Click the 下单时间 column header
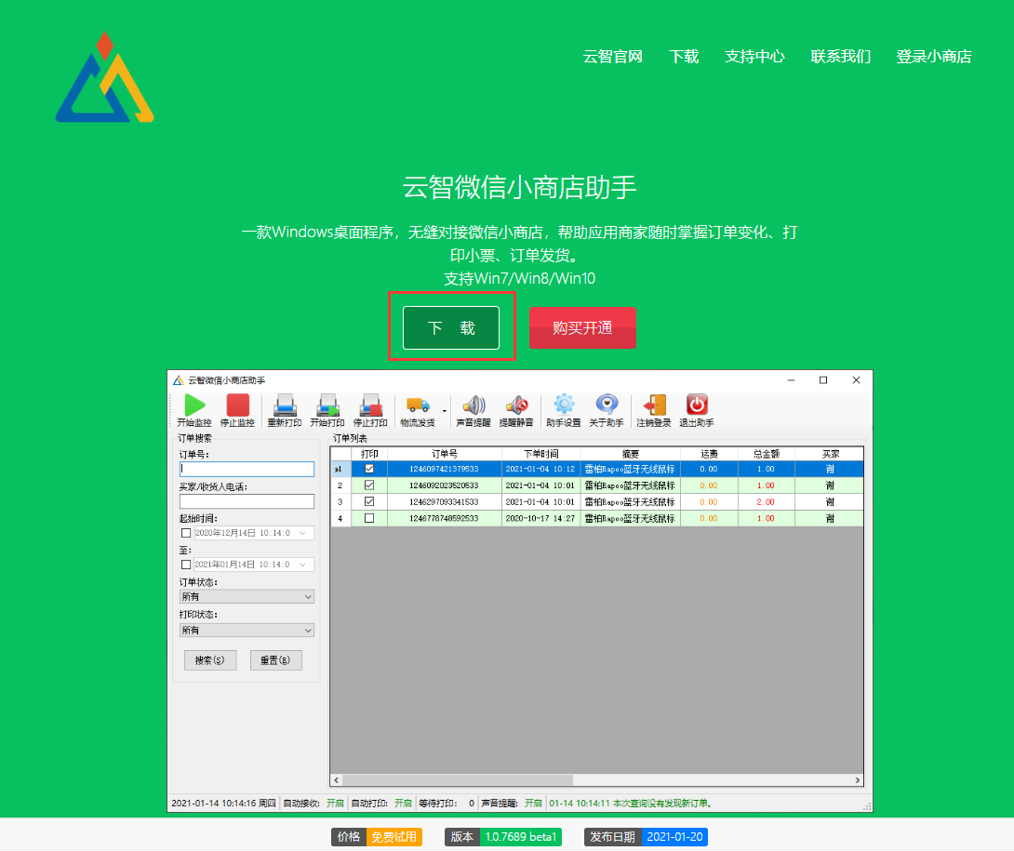This screenshot has height=851, width=1014. tap(540, 454)
